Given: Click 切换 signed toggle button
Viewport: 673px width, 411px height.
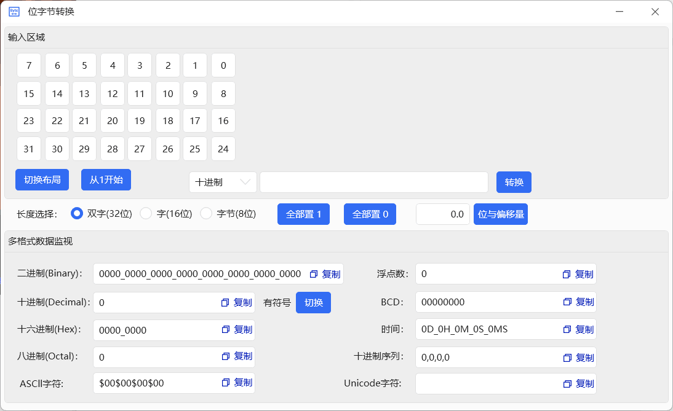Looking at the screenshot, I should tap(313, 303).
